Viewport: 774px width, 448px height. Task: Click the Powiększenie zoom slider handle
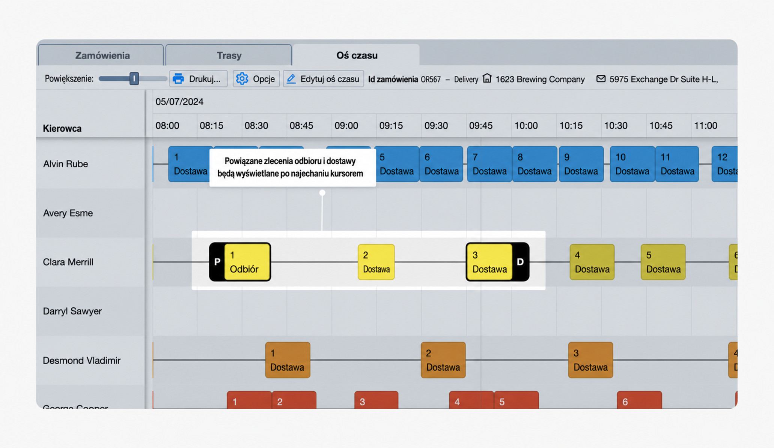tap(134, 79)
